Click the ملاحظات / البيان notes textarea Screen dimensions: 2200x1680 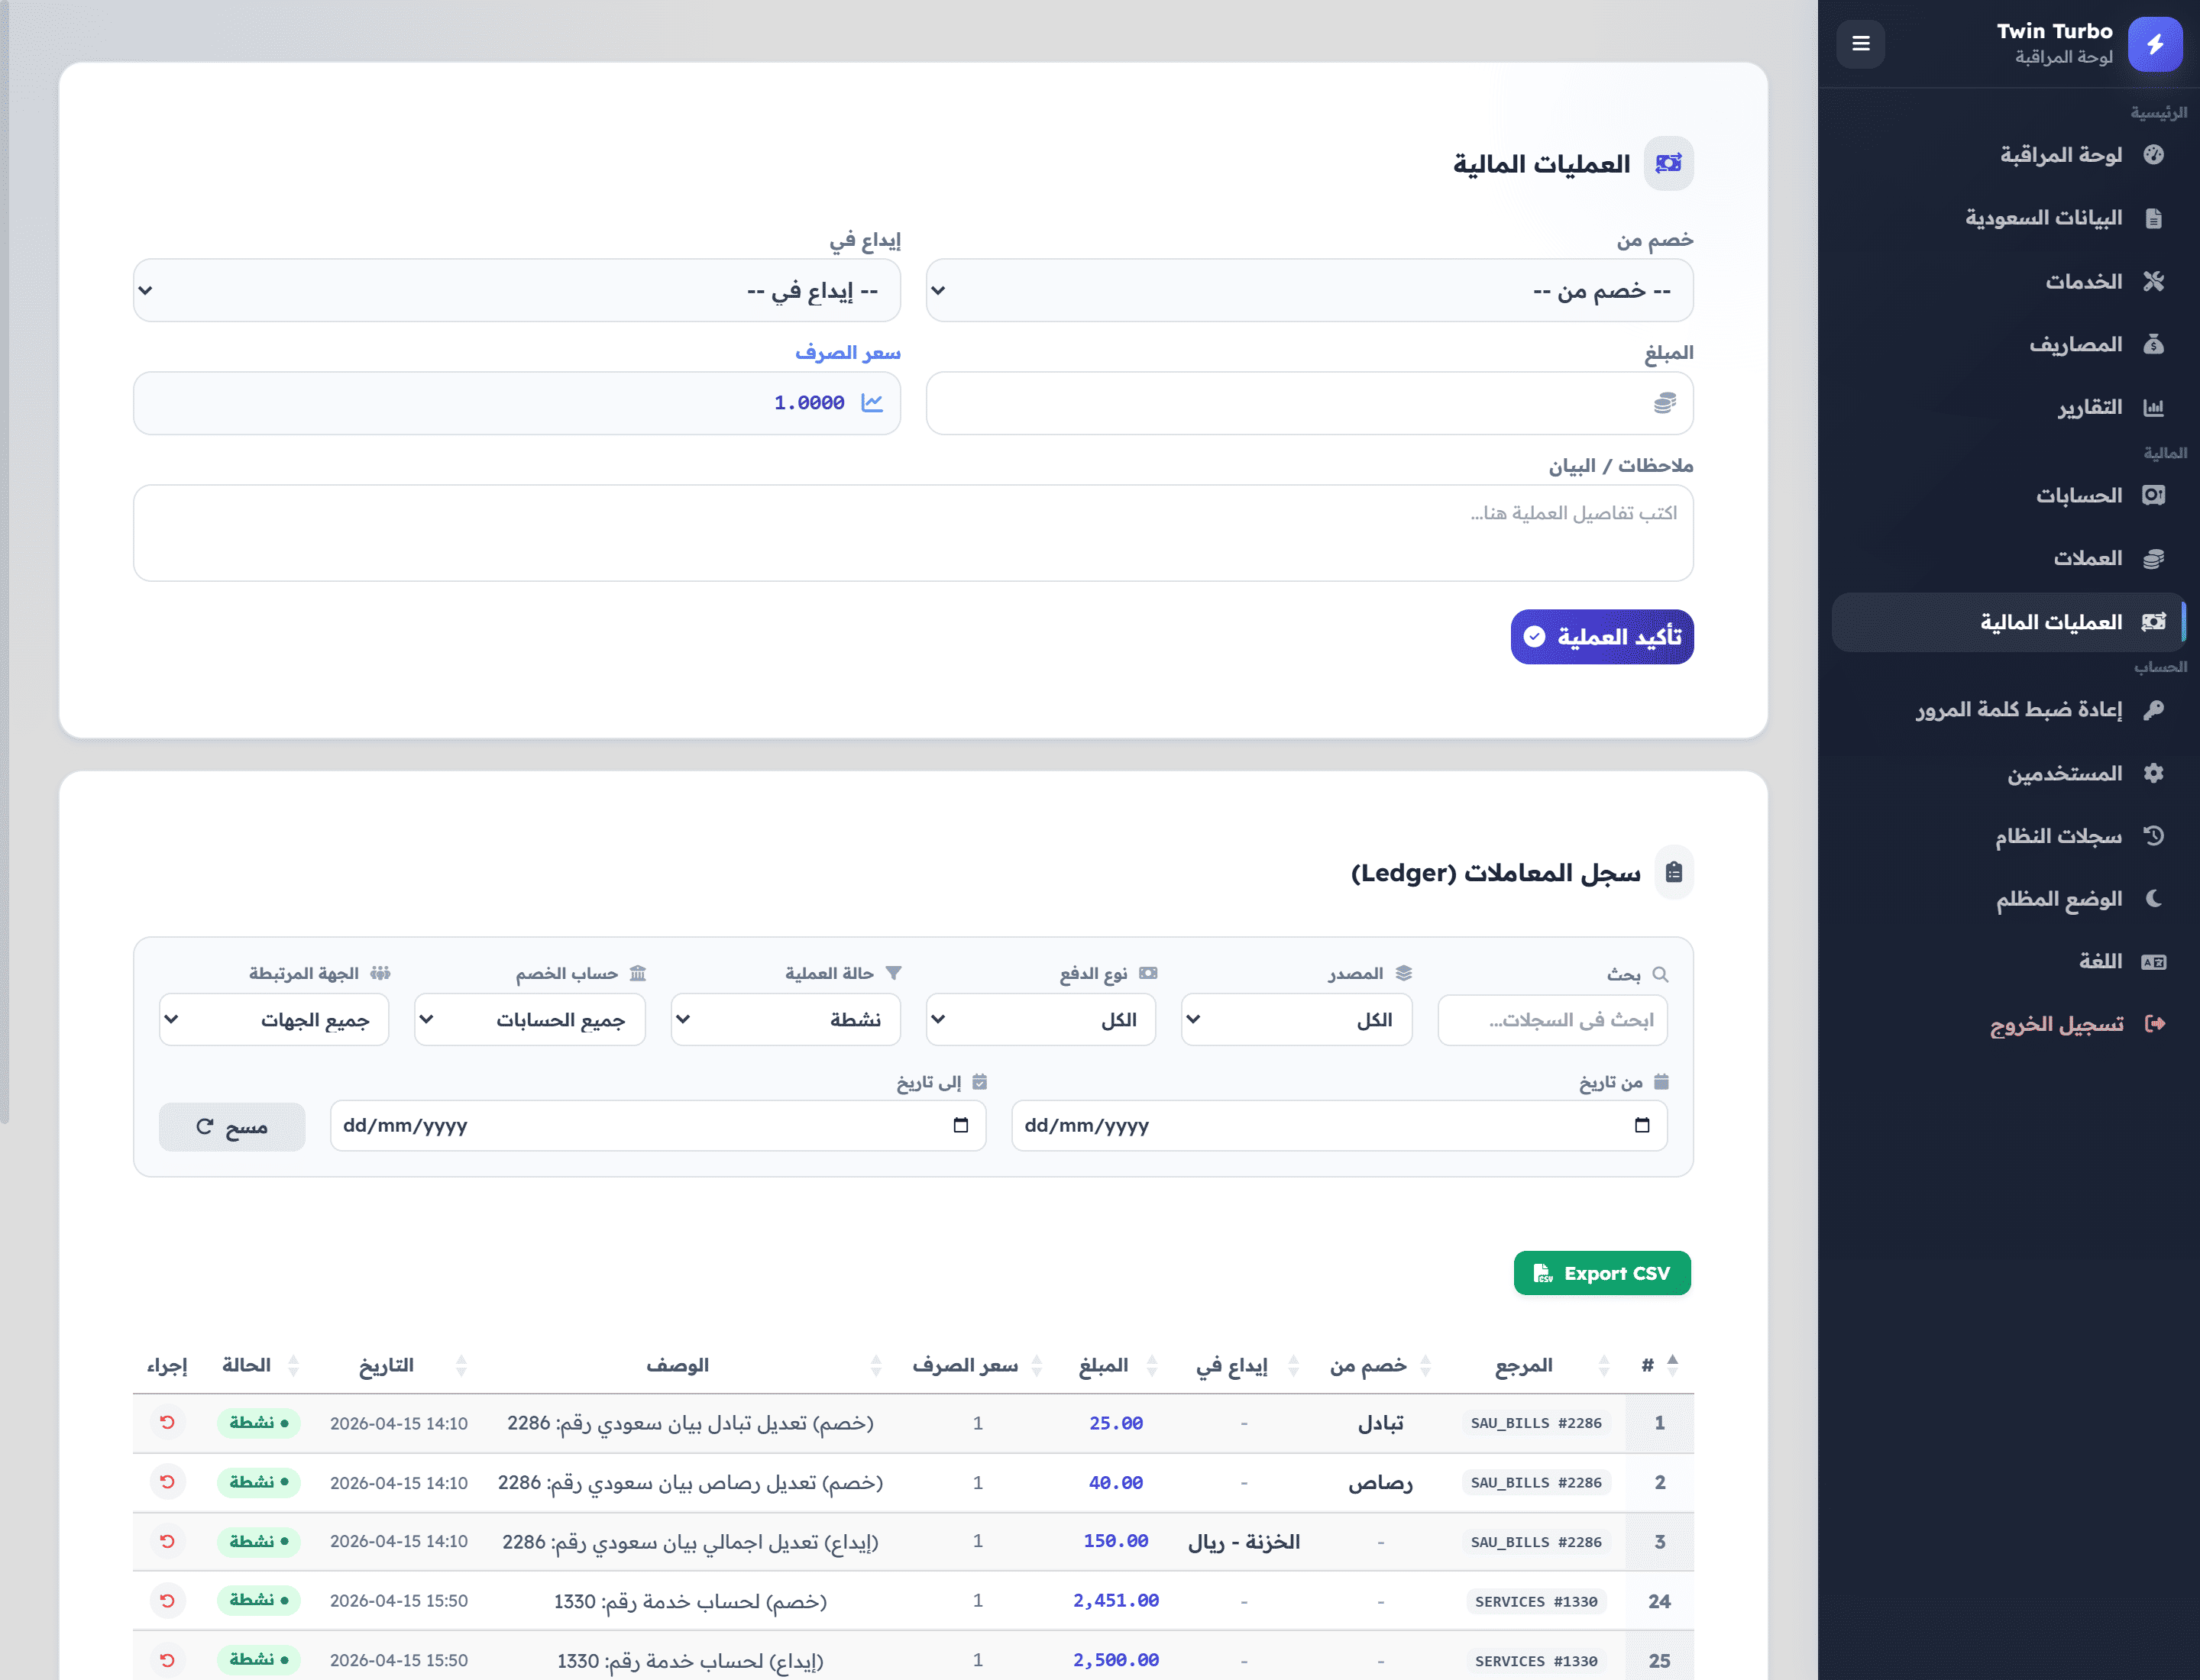click(914, 534)
